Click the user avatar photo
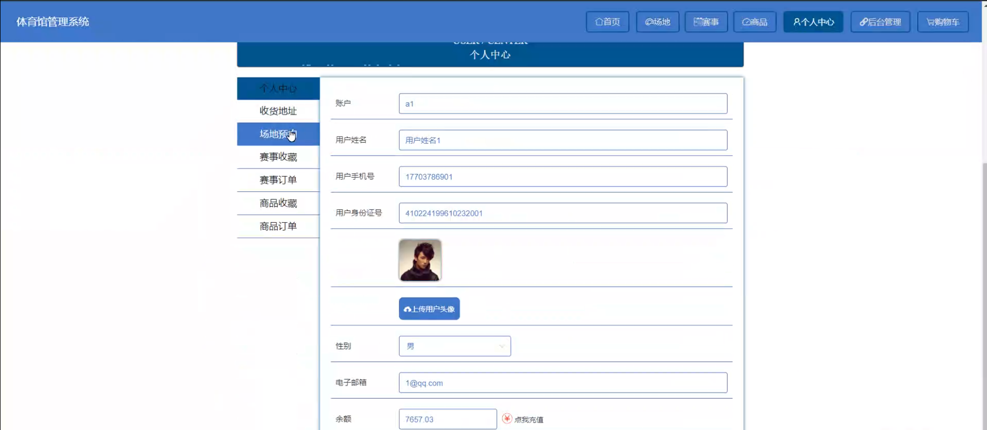This screenshot has height=430, width=987. click(420, 260)
